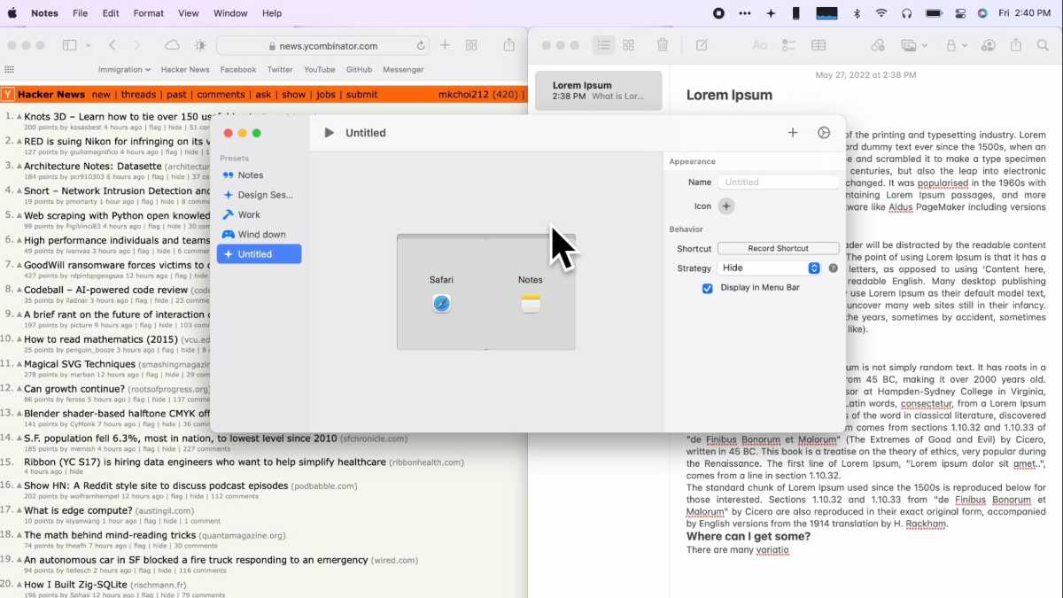Open a new tab in Safari
The height and width of the screenshot is (598, 1063).
(445, 45)
